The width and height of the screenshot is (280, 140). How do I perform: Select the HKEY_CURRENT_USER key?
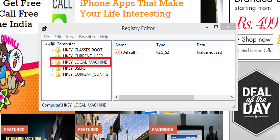point(83,56)
